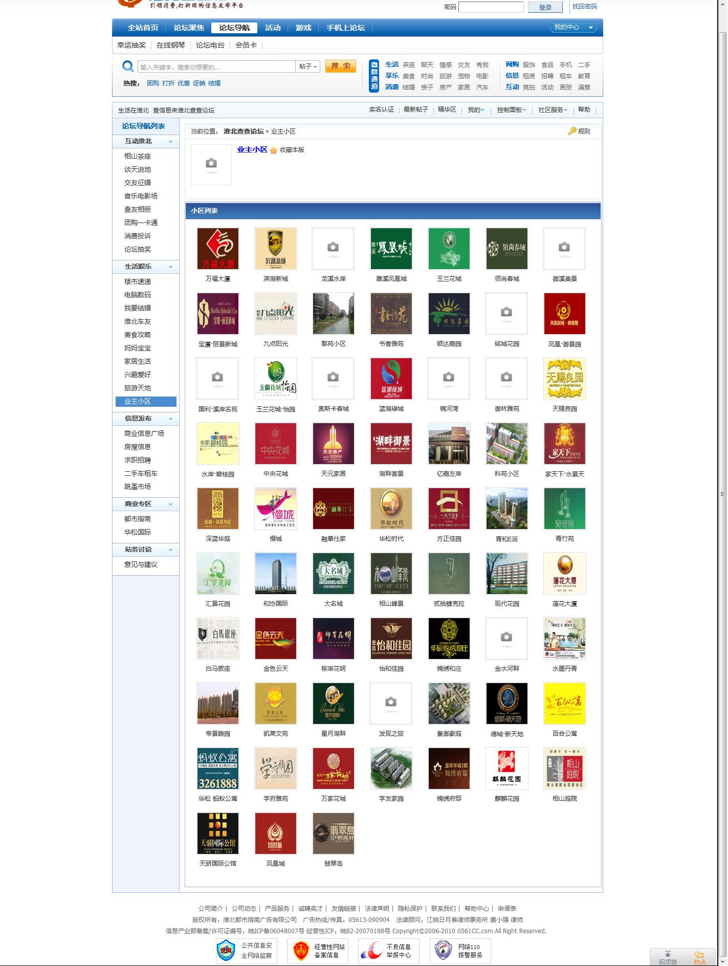Open the 书香雅苑 community logo

coord(391,314)
